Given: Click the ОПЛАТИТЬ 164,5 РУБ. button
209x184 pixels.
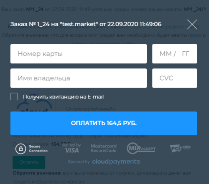Looking at the screenshot, I should point(104,123).
